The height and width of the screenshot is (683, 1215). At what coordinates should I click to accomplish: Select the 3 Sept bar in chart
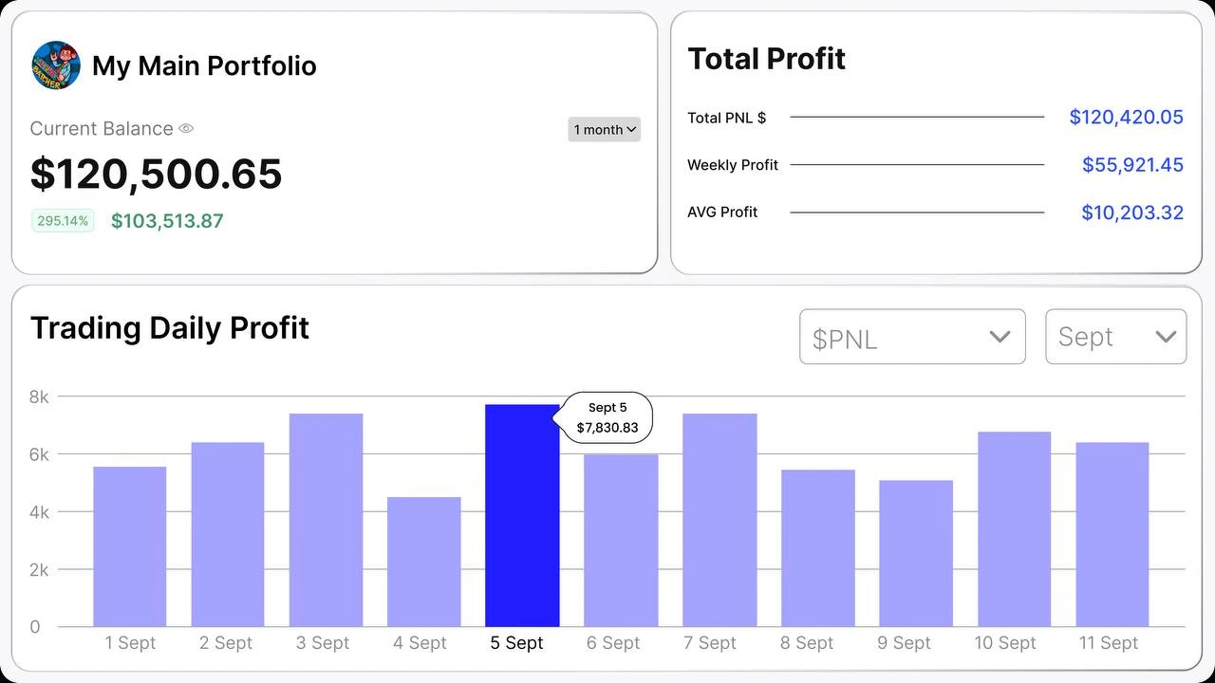pyautogui.click(x=327, y=520)
